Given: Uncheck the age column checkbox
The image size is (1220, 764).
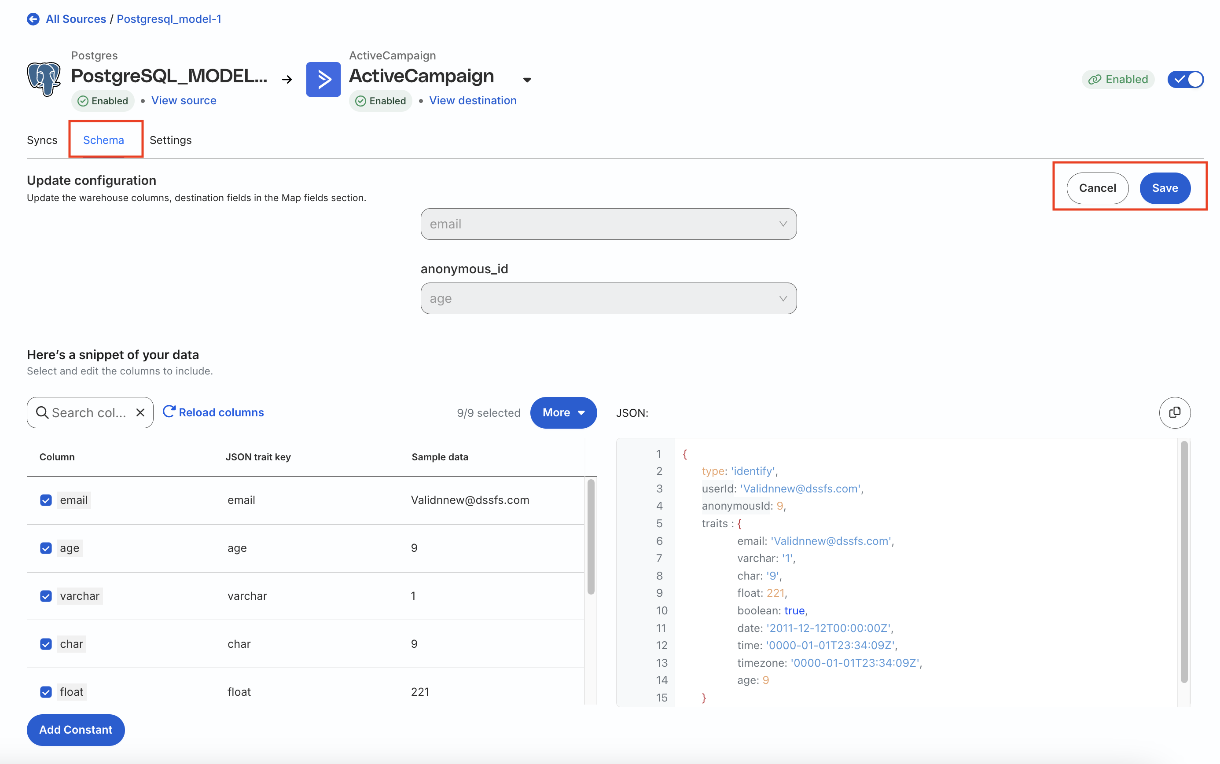Looking at the screenshot, I should click(x=46, y=548).
